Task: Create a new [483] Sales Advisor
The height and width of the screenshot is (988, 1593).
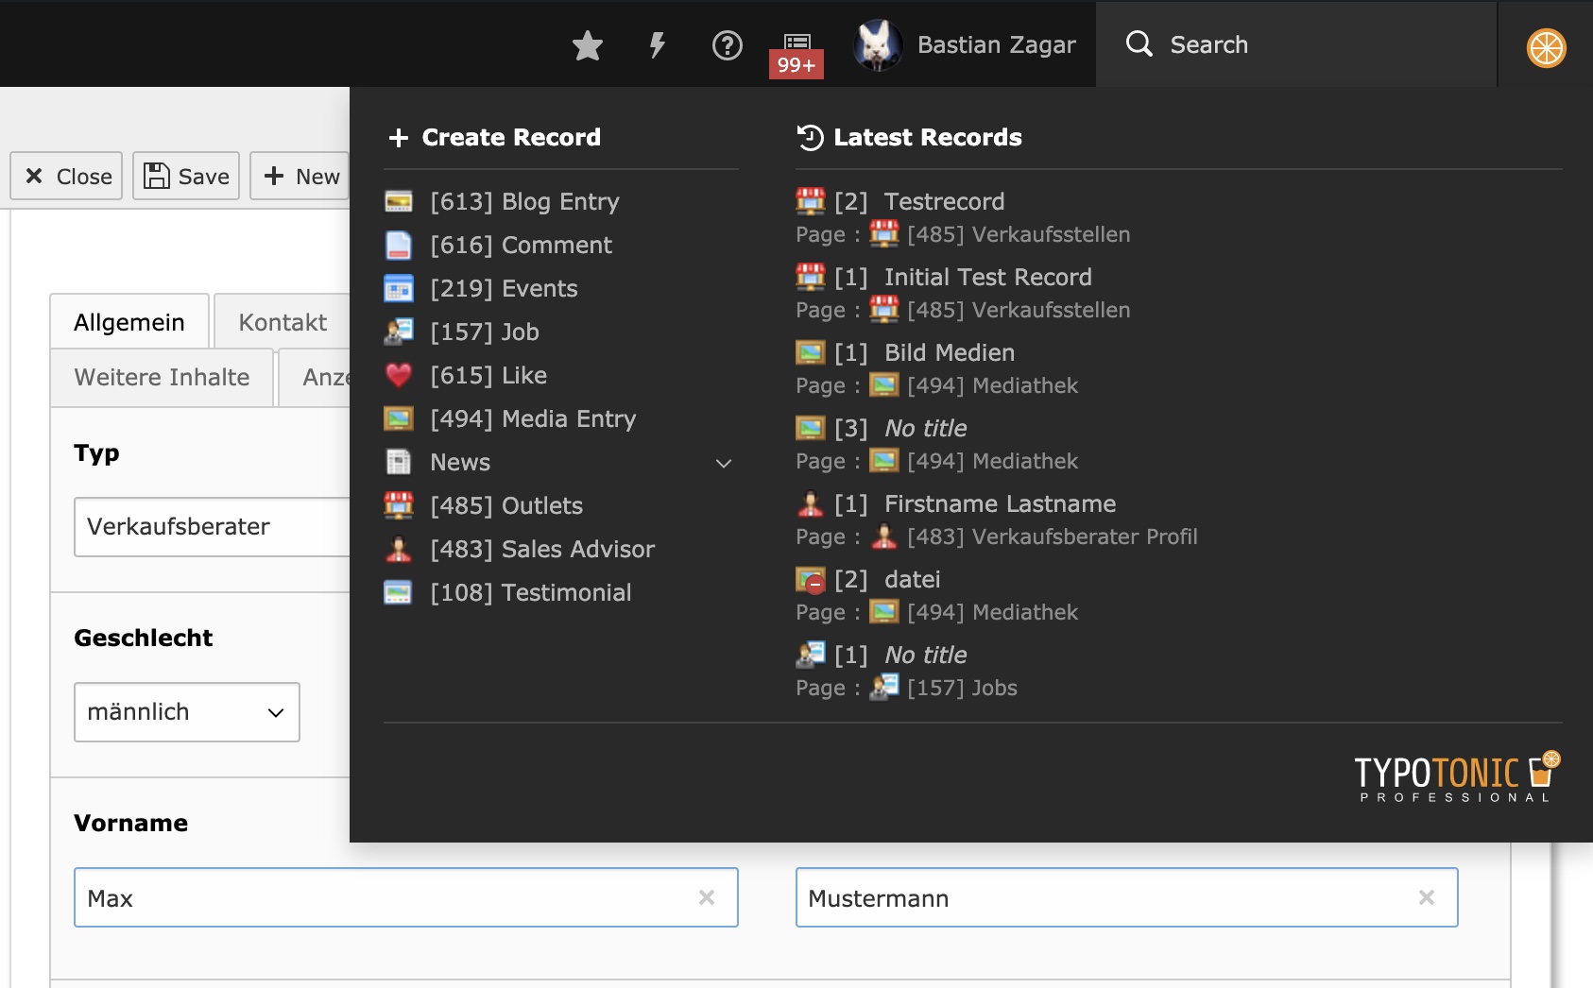Action: click(542, 549)
